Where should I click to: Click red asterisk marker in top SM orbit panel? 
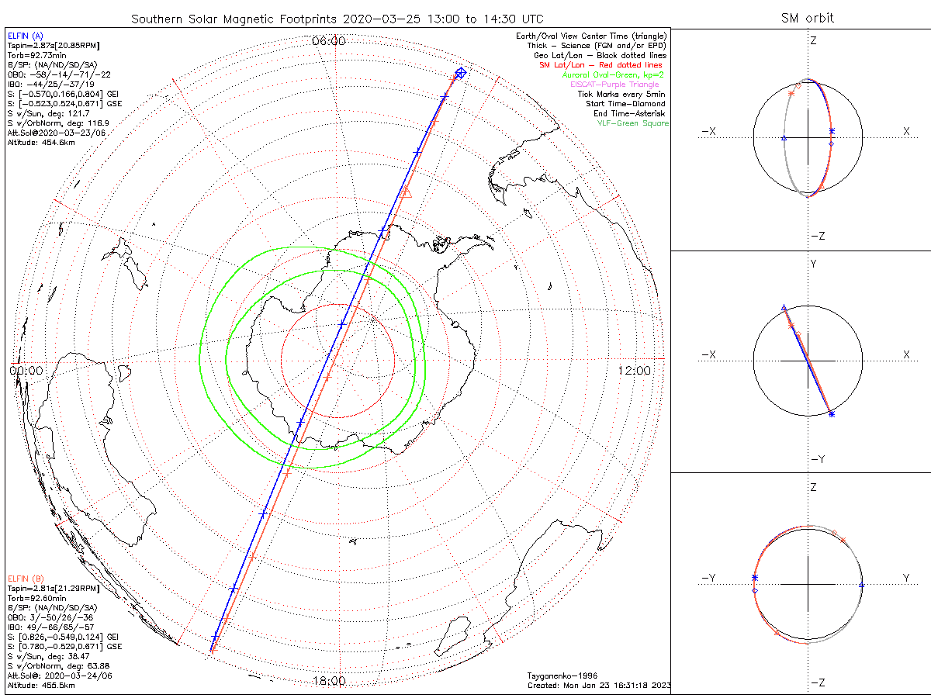pyautogui.click(x=791, y=93)
